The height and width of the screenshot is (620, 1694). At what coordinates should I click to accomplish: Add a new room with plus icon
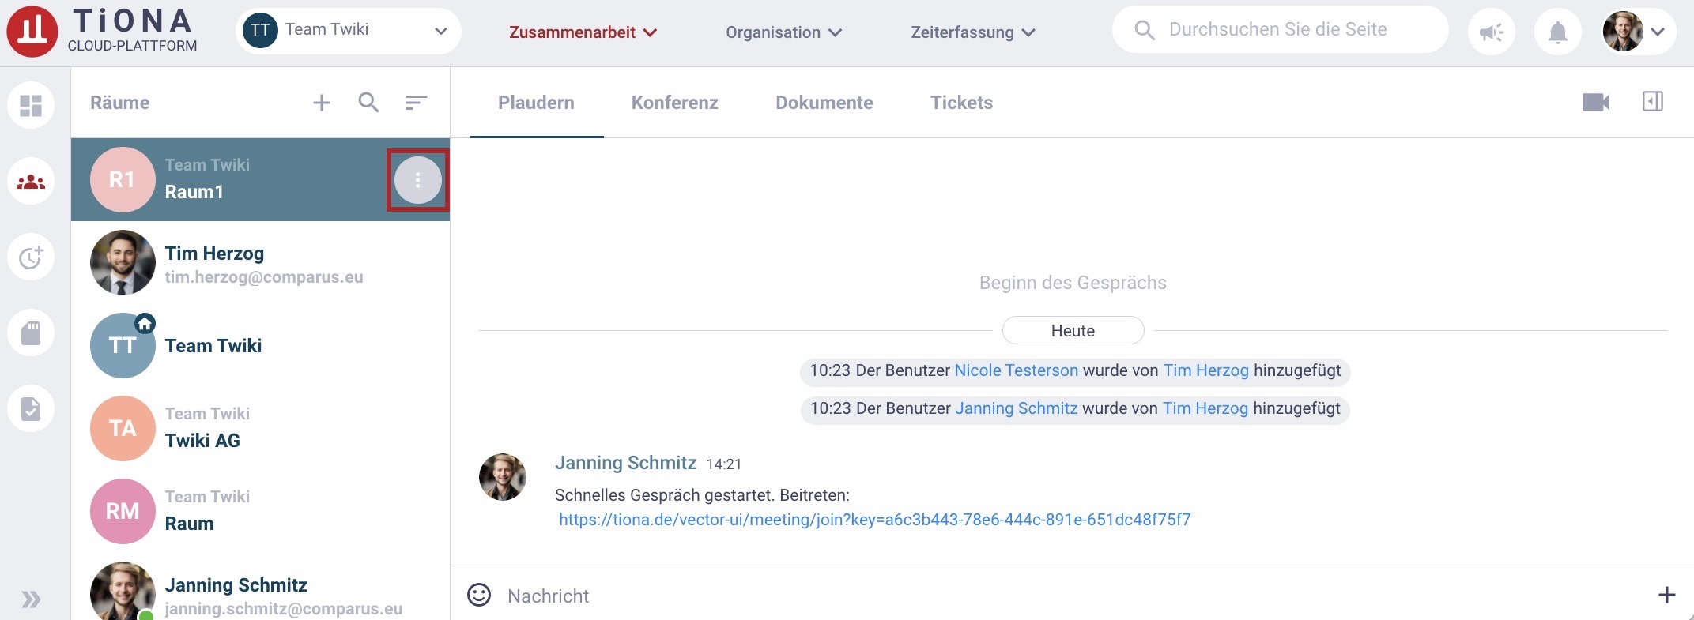321,103
